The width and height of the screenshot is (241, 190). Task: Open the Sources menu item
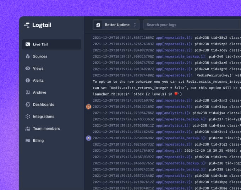(40, 56)
